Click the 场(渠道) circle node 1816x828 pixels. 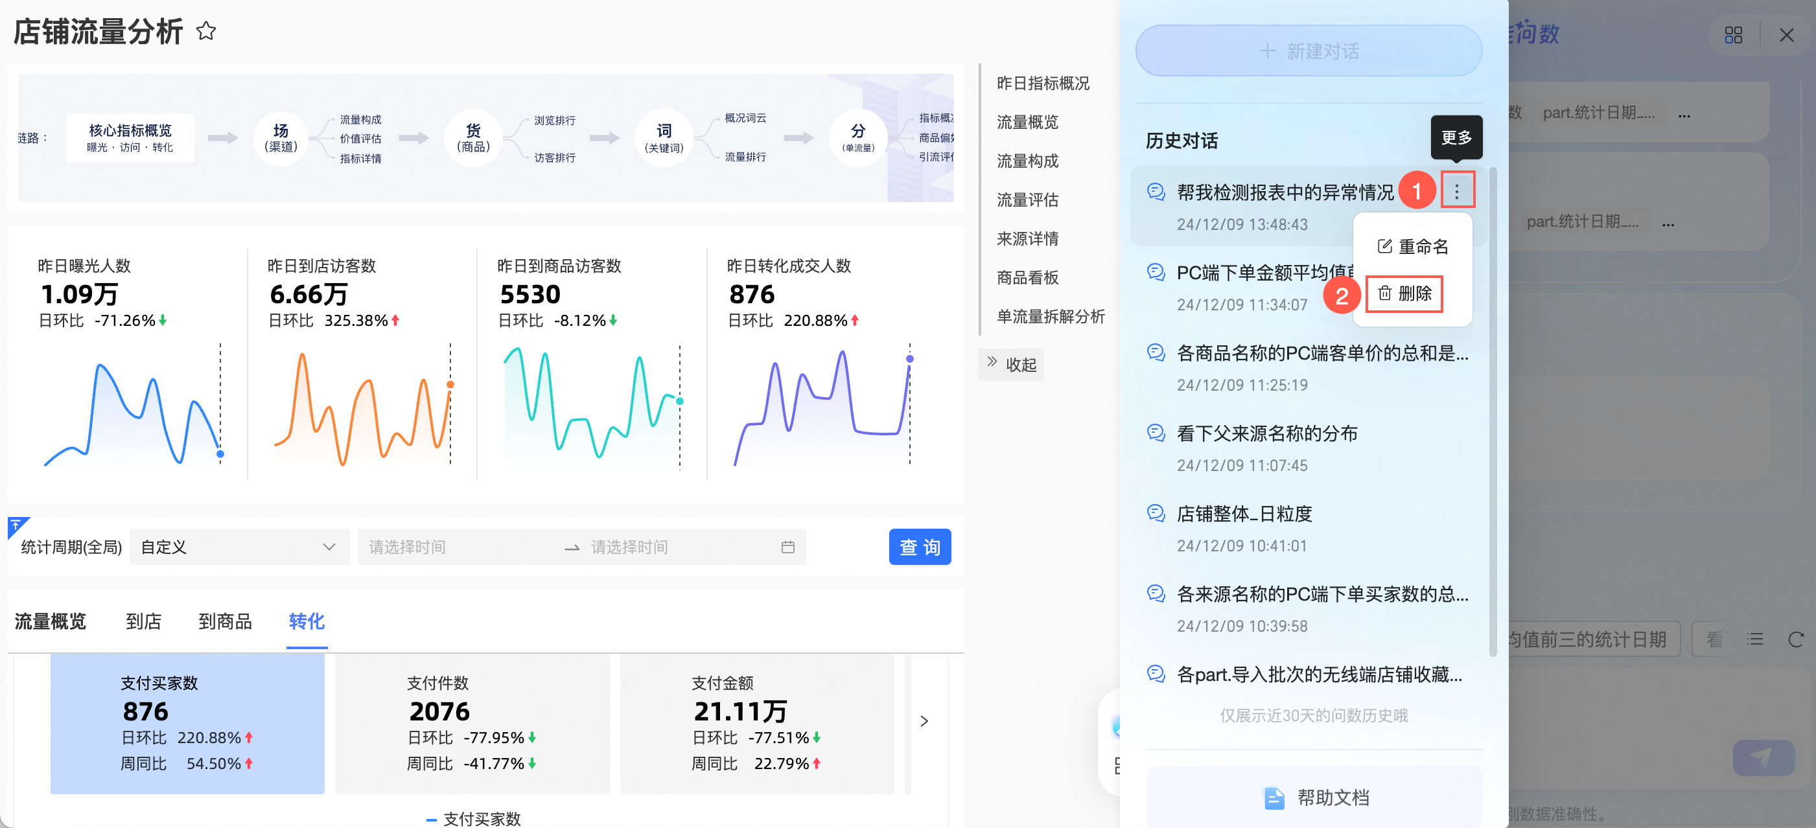pyautogui.click(x=281, y=137)
